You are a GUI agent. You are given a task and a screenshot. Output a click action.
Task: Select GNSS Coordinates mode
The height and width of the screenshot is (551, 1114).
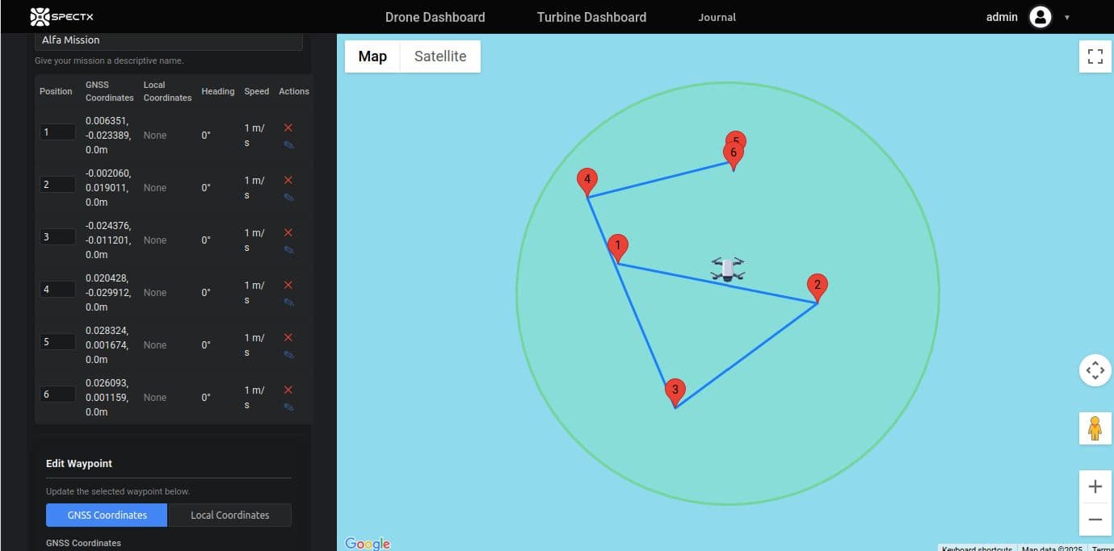107,515
